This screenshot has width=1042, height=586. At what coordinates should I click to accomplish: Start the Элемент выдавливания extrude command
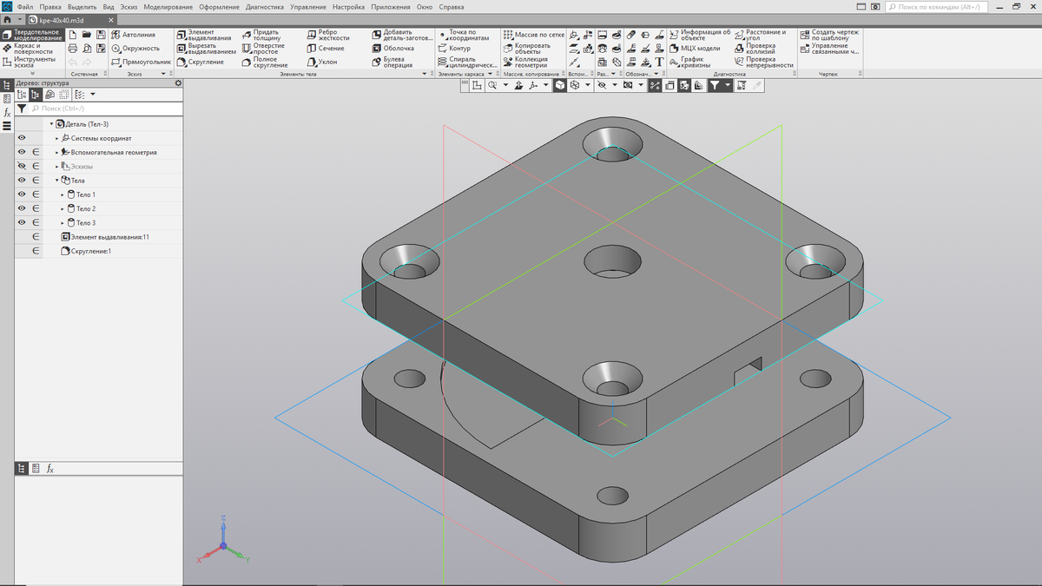(x=204, y=35)
